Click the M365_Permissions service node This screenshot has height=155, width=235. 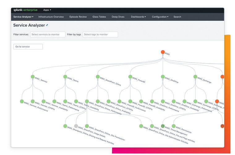(x=173, y=126)
